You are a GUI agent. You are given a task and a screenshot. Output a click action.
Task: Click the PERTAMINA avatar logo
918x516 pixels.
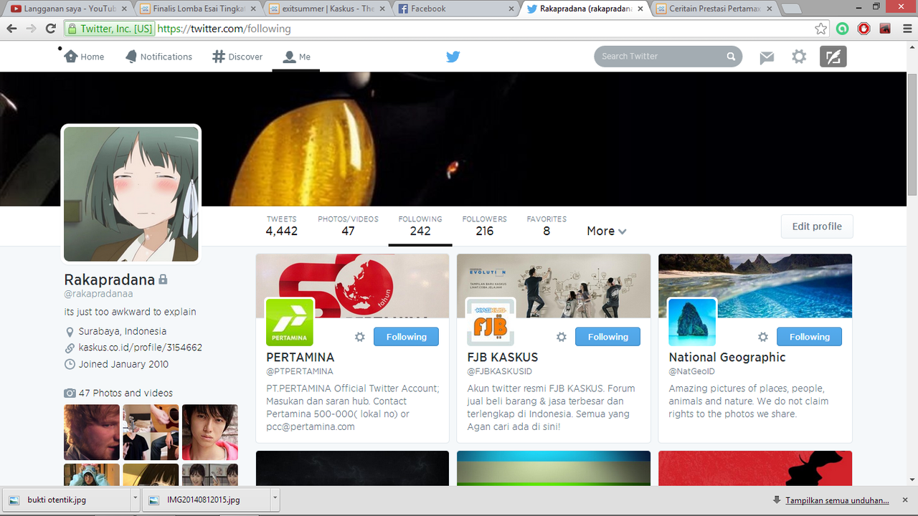[x=290, y=322]
